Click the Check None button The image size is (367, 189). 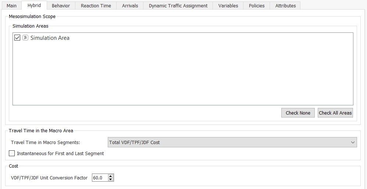(298, 113)
